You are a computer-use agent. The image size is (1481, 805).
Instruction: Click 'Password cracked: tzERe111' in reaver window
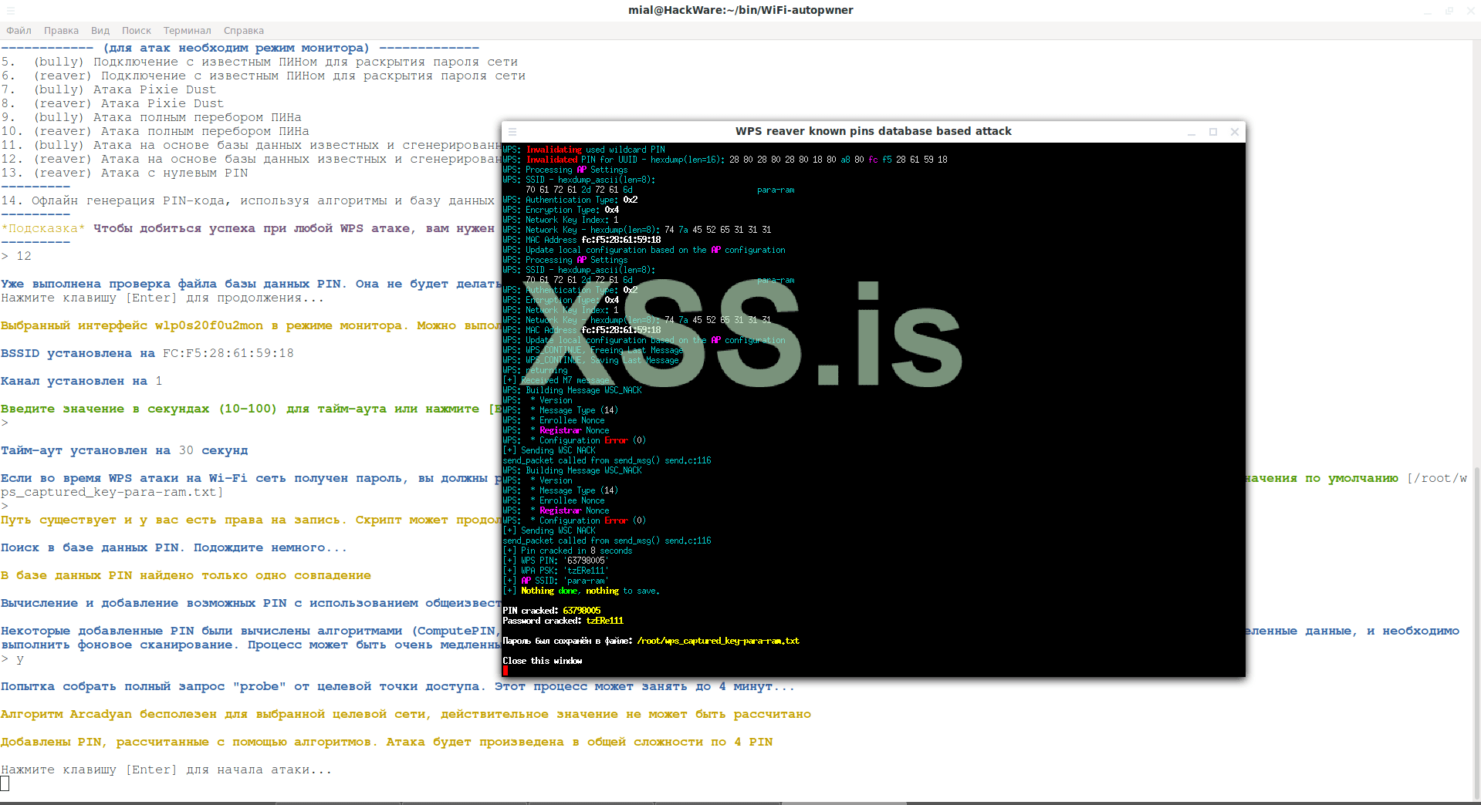(563, 621)
